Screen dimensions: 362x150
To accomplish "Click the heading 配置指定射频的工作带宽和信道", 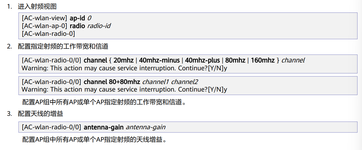I will (63, 46).
